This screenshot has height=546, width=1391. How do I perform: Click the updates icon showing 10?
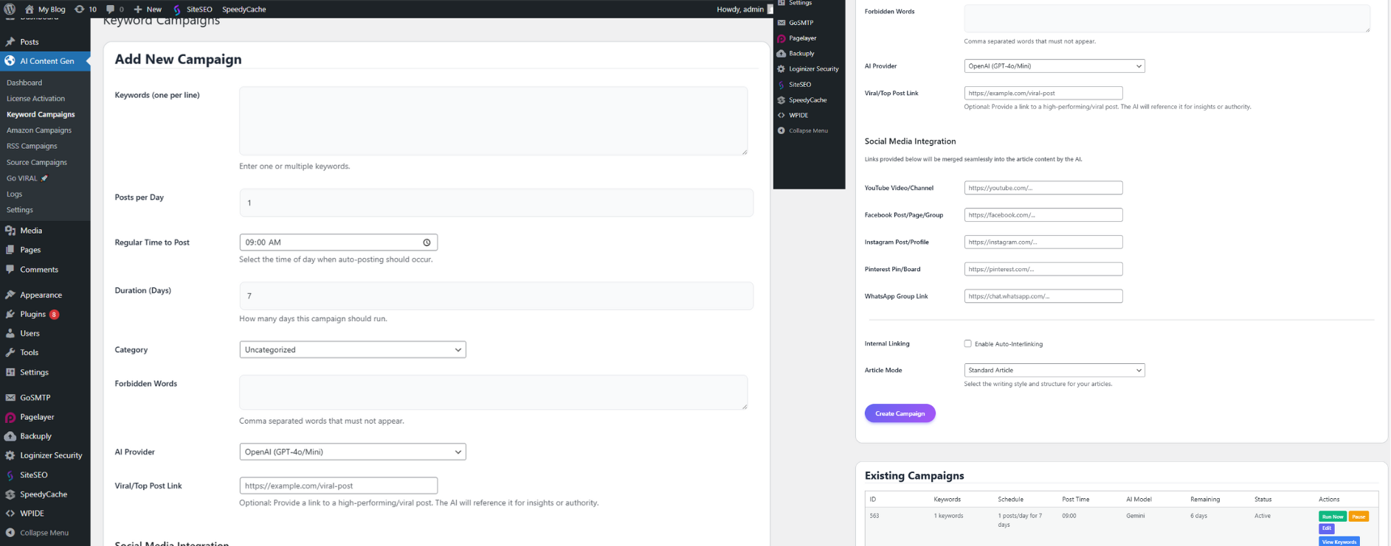(80, 9)
